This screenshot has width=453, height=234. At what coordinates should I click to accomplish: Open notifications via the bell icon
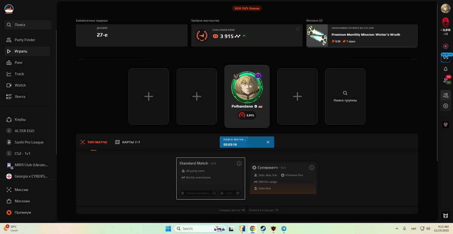coord(445,69)
